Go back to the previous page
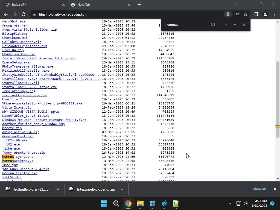The image size is (280, 210). (6, 14)
